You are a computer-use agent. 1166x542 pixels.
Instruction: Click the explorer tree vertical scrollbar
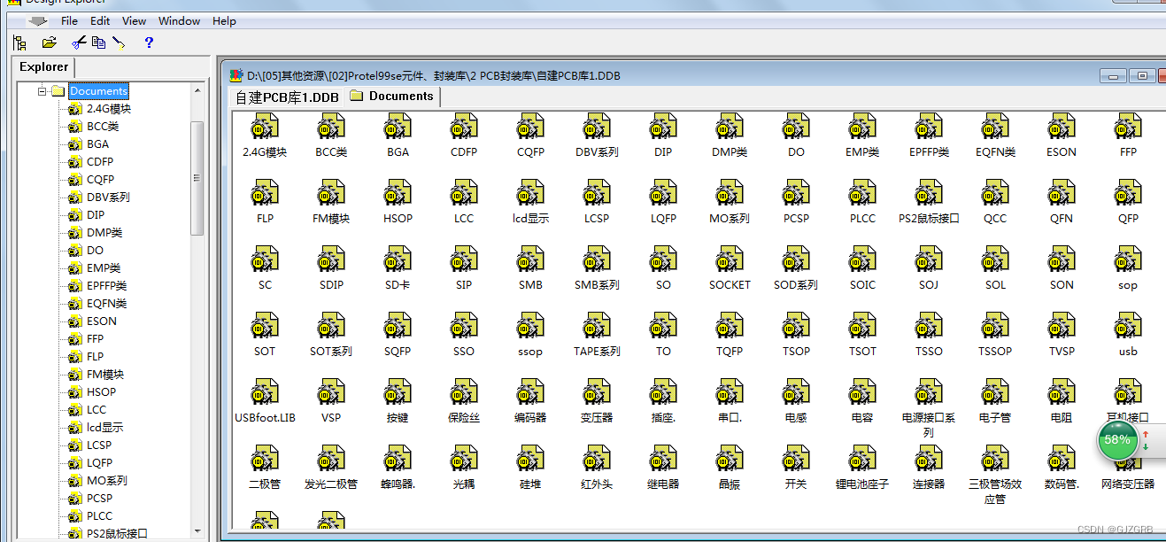(197, 177)
